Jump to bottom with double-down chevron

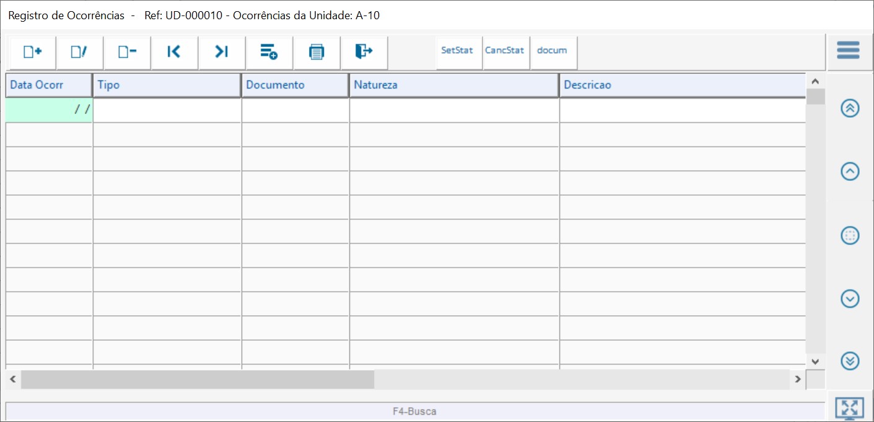point(850,361)
